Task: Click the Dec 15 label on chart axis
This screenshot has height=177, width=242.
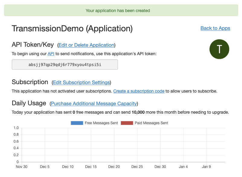Action: (91, 167)
